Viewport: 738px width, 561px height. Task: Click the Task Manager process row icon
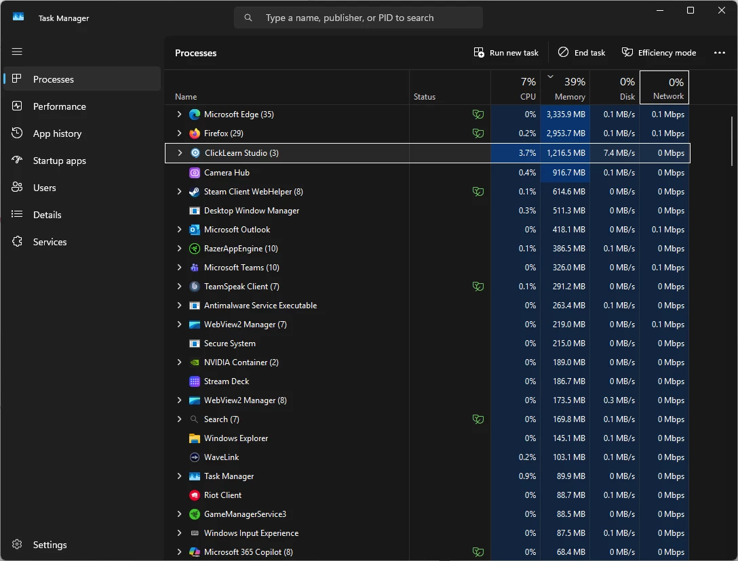coord(195,476)
